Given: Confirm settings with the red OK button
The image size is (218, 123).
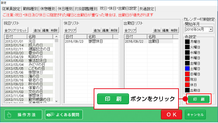Looking at the screenshot, I should point(171,115).
